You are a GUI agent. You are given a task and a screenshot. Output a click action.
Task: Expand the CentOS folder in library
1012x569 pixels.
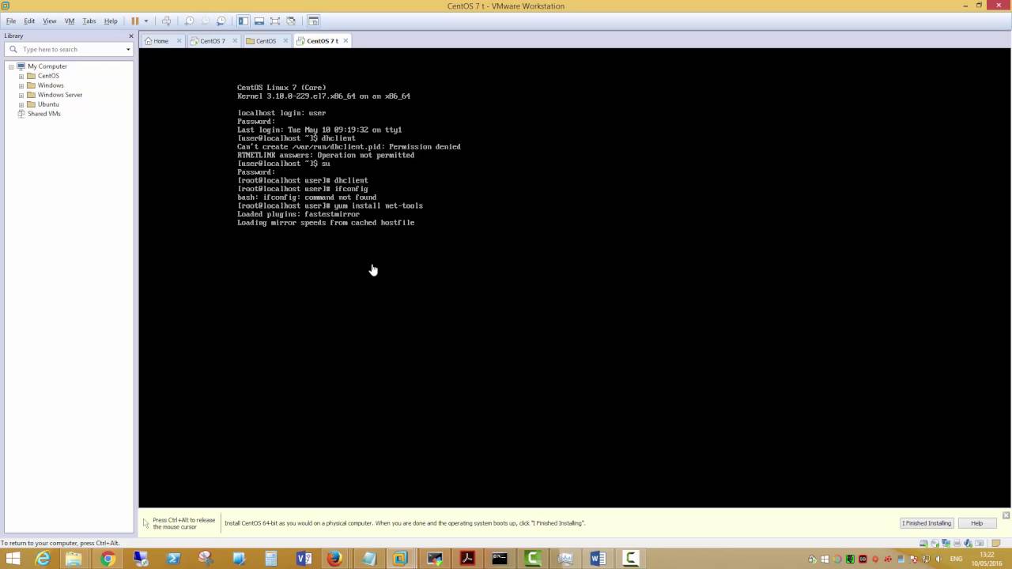21,76
